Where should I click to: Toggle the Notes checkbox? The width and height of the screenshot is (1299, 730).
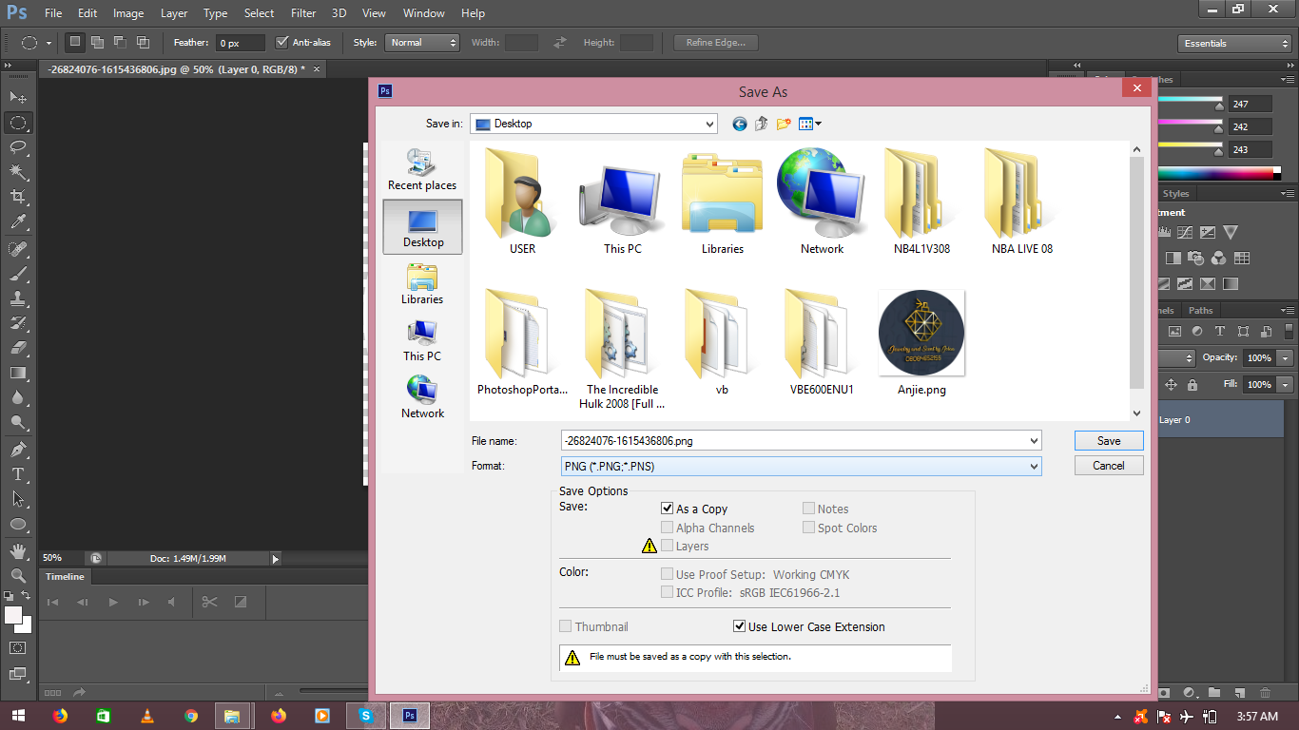(x=808, y=509)
